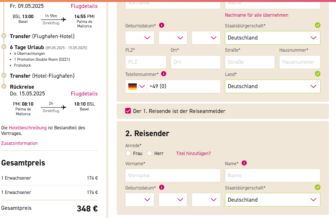Open info icon next to Geburtsdatum for 1st traveler
The width and height of the screenshot is (336, 218).
point(162,25)
